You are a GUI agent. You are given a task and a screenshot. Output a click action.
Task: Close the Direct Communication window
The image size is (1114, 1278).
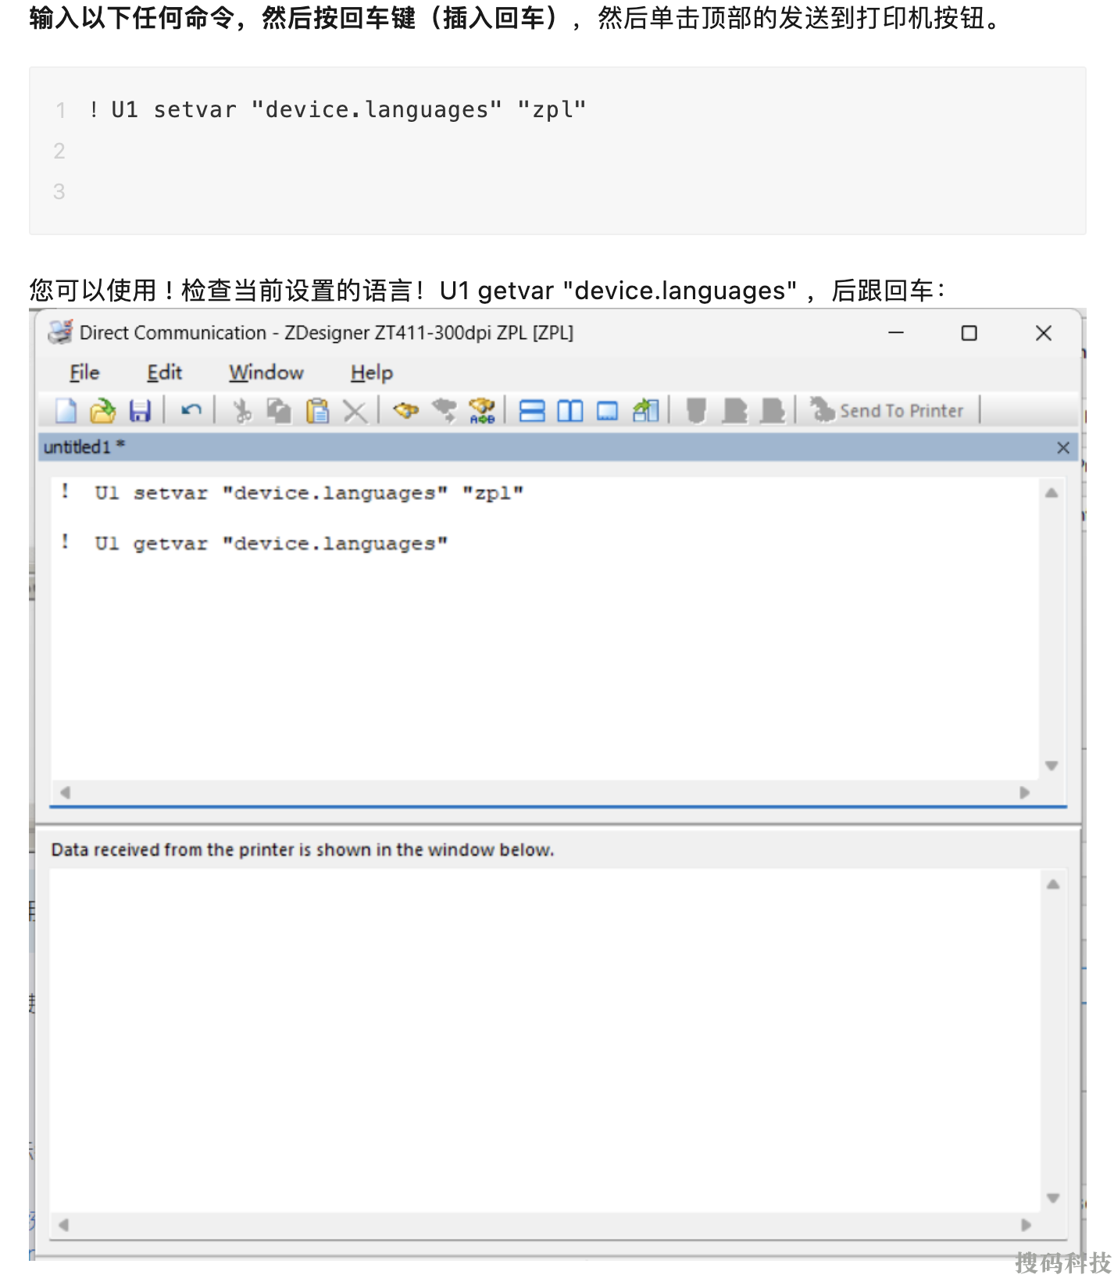tap(1043, 333)
